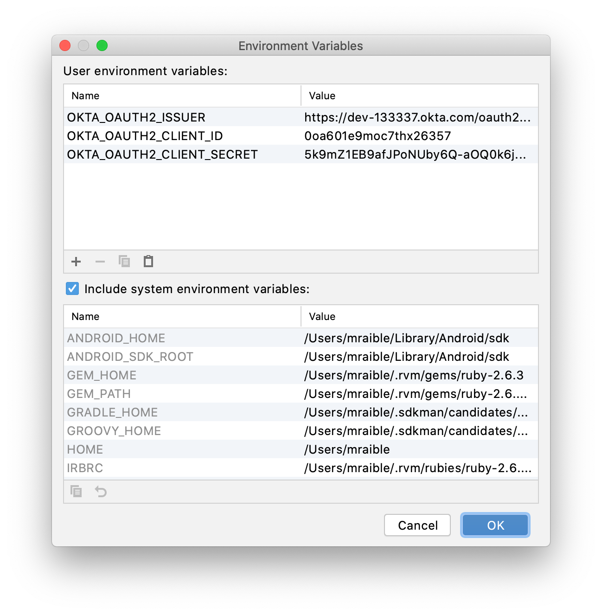Select the GRADLE_HOME system variable
Screen dimensions: 602x615
(x=112, y=412)
